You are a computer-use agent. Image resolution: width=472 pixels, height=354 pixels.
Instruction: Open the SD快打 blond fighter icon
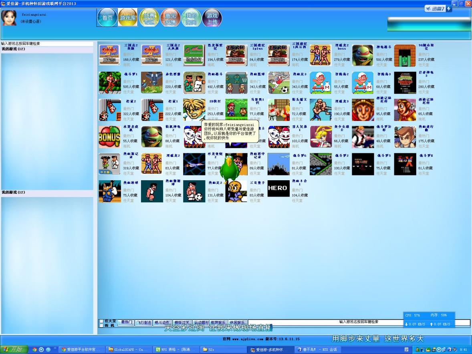pyautogui.click(x=194, y=110)
